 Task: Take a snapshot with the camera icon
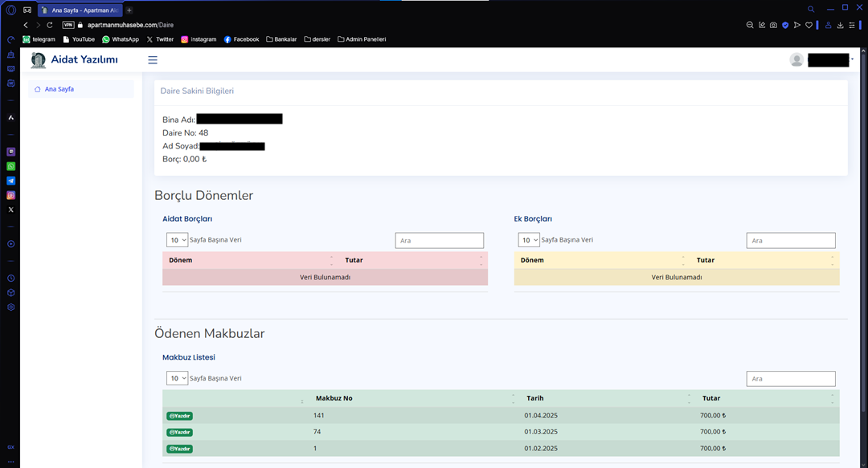click(x=773, y=25)
